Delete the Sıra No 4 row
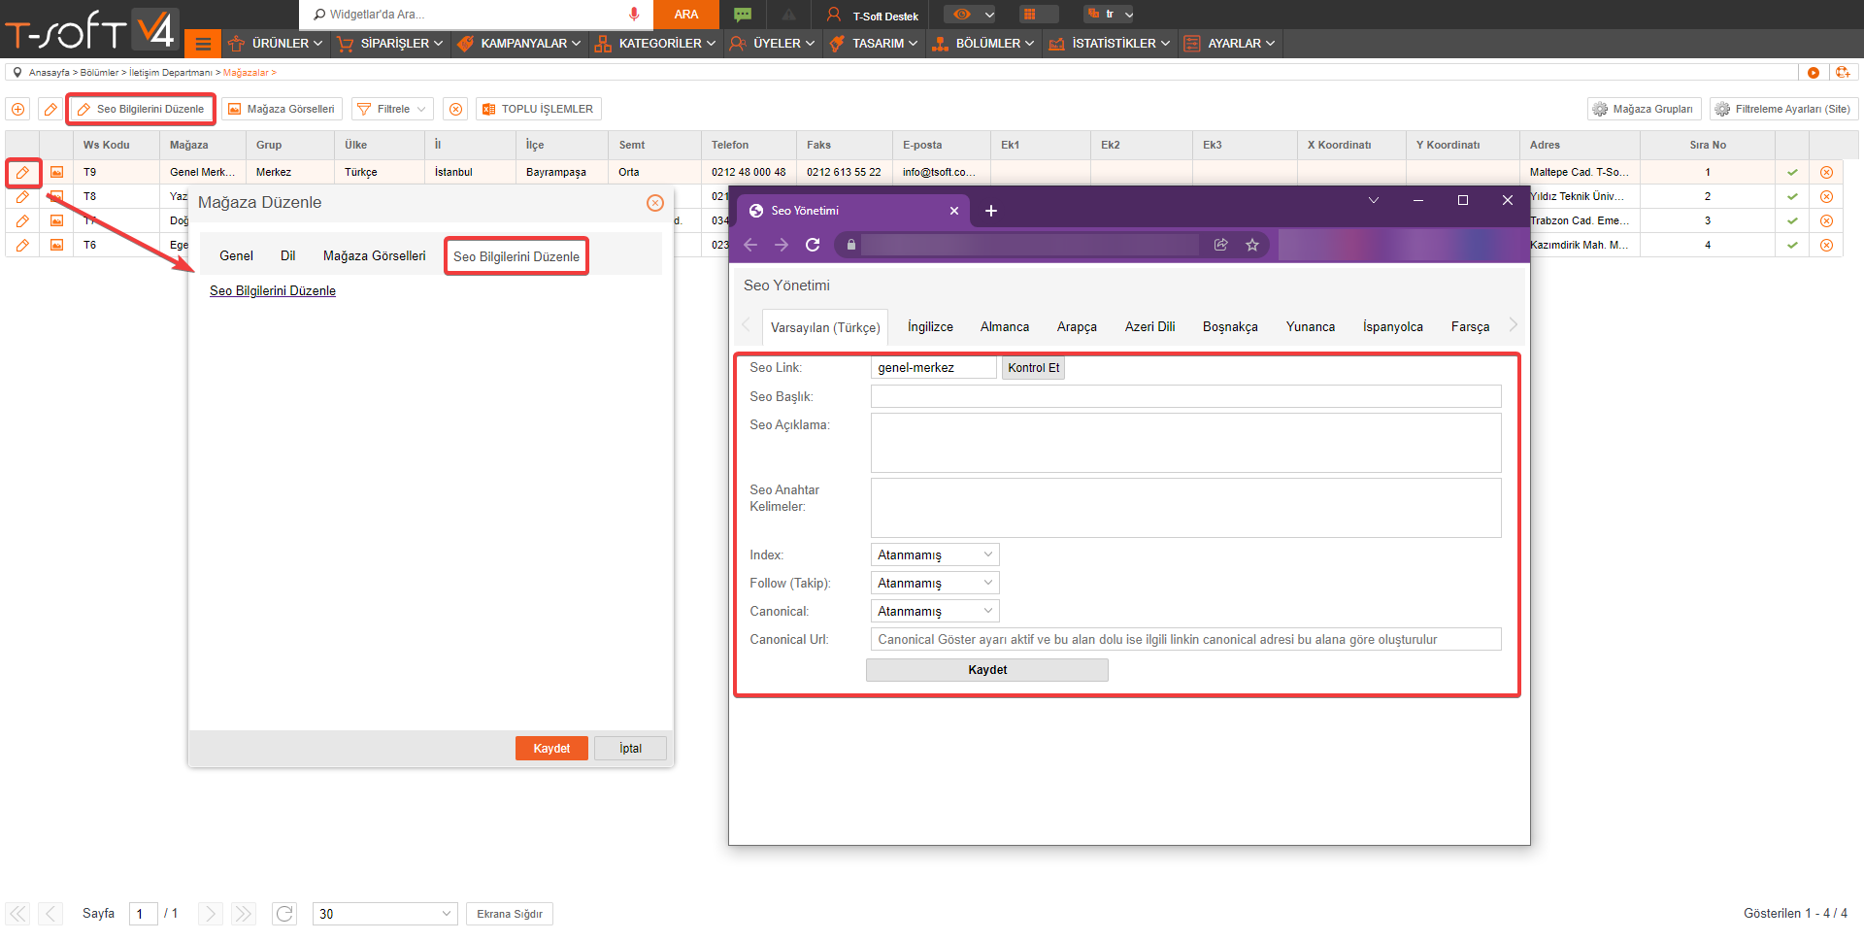This screenshot has width=1864, height=941. pos(1826,245)
